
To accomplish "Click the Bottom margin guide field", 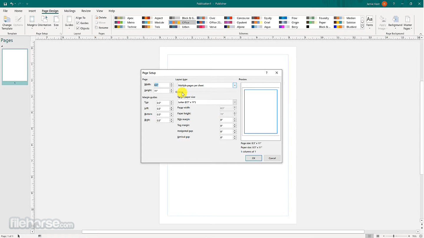I will [163, 115].
